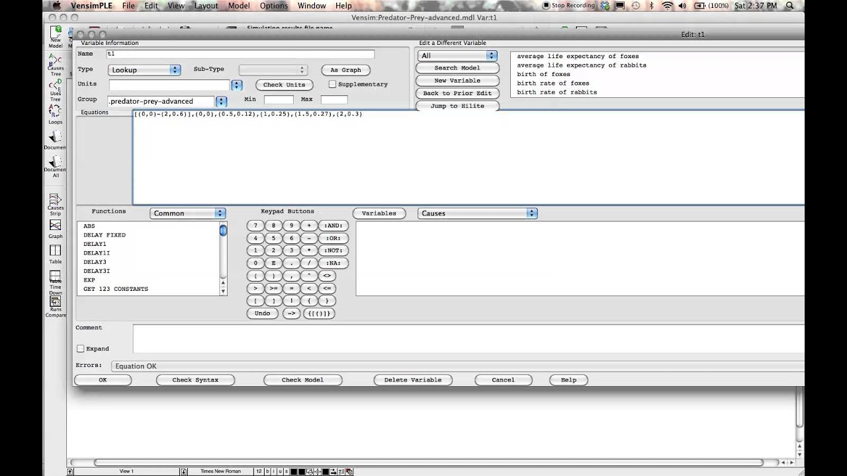The image size is (847, 476).
Task: Click the As Graph button
Action: pyautogui.click(x=345, y=70)
